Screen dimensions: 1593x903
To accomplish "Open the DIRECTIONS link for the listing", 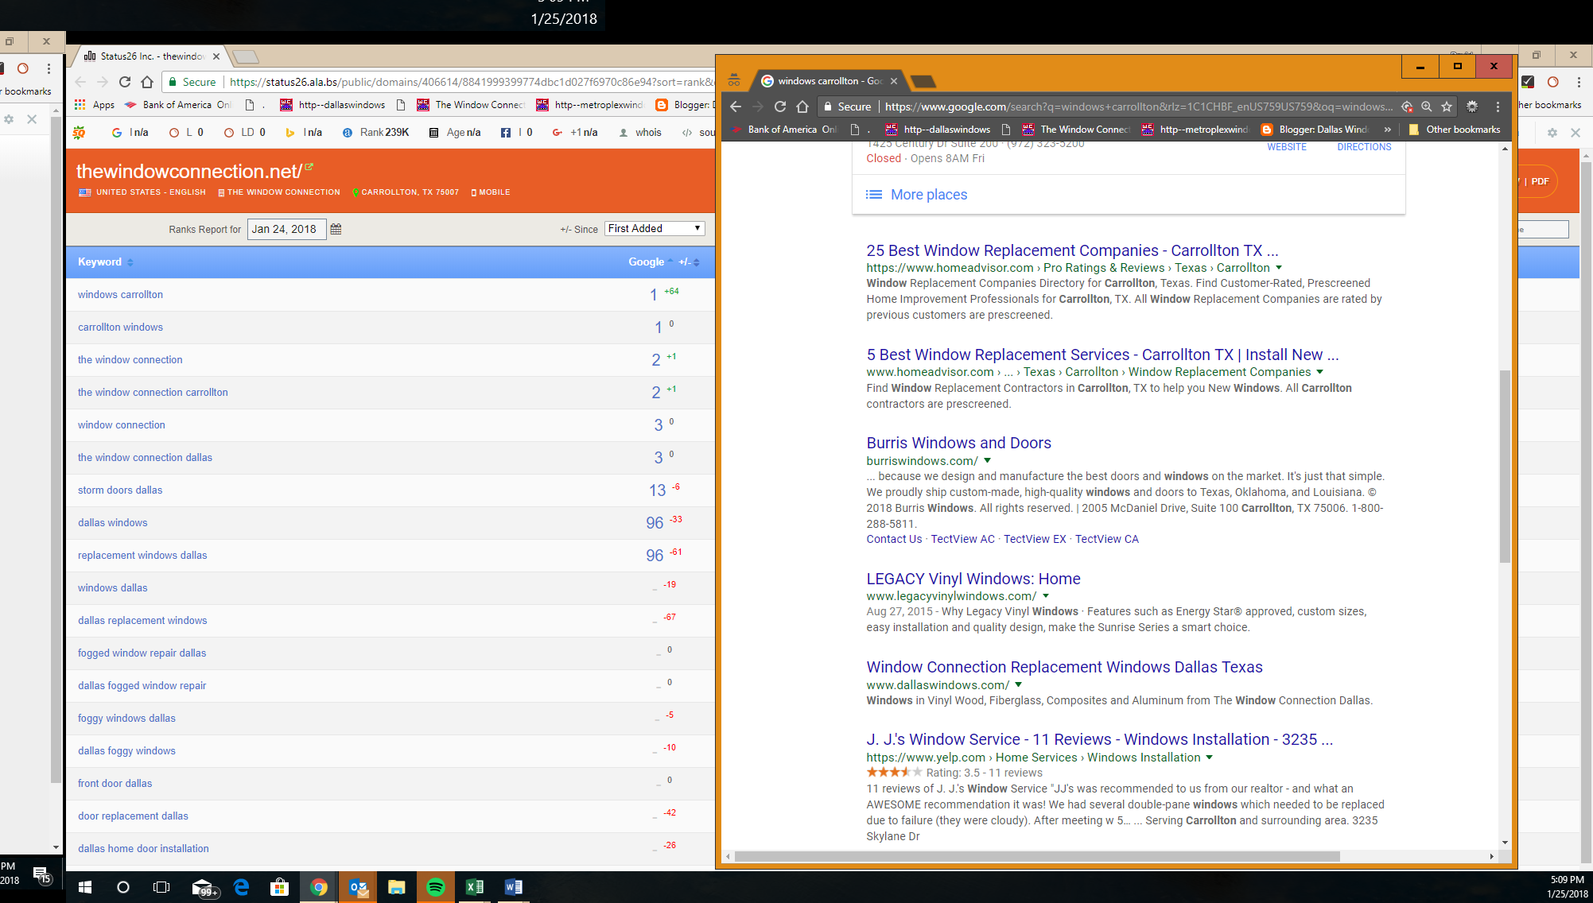I will [x=1364, y=147].
